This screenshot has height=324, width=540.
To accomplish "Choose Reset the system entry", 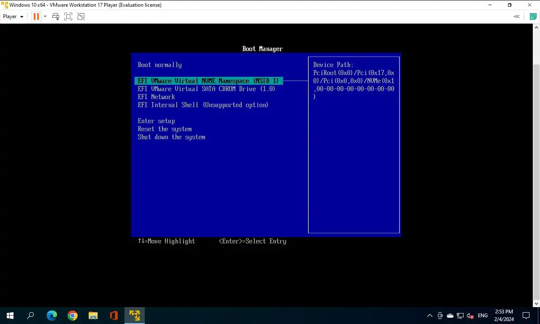I will pyautogui.click(x=165, y=129).
